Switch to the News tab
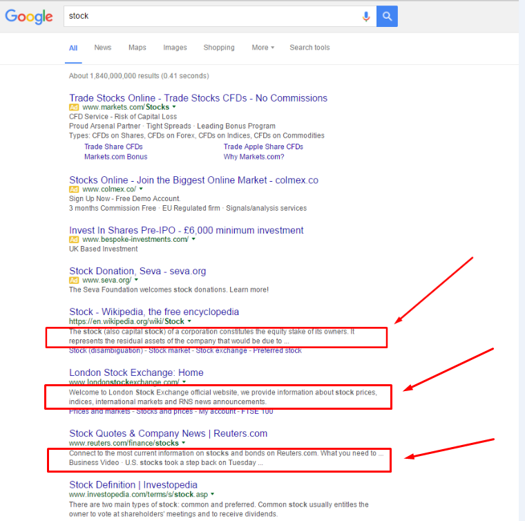This screenshot has width=525, height=521. (x=103, y=48)
